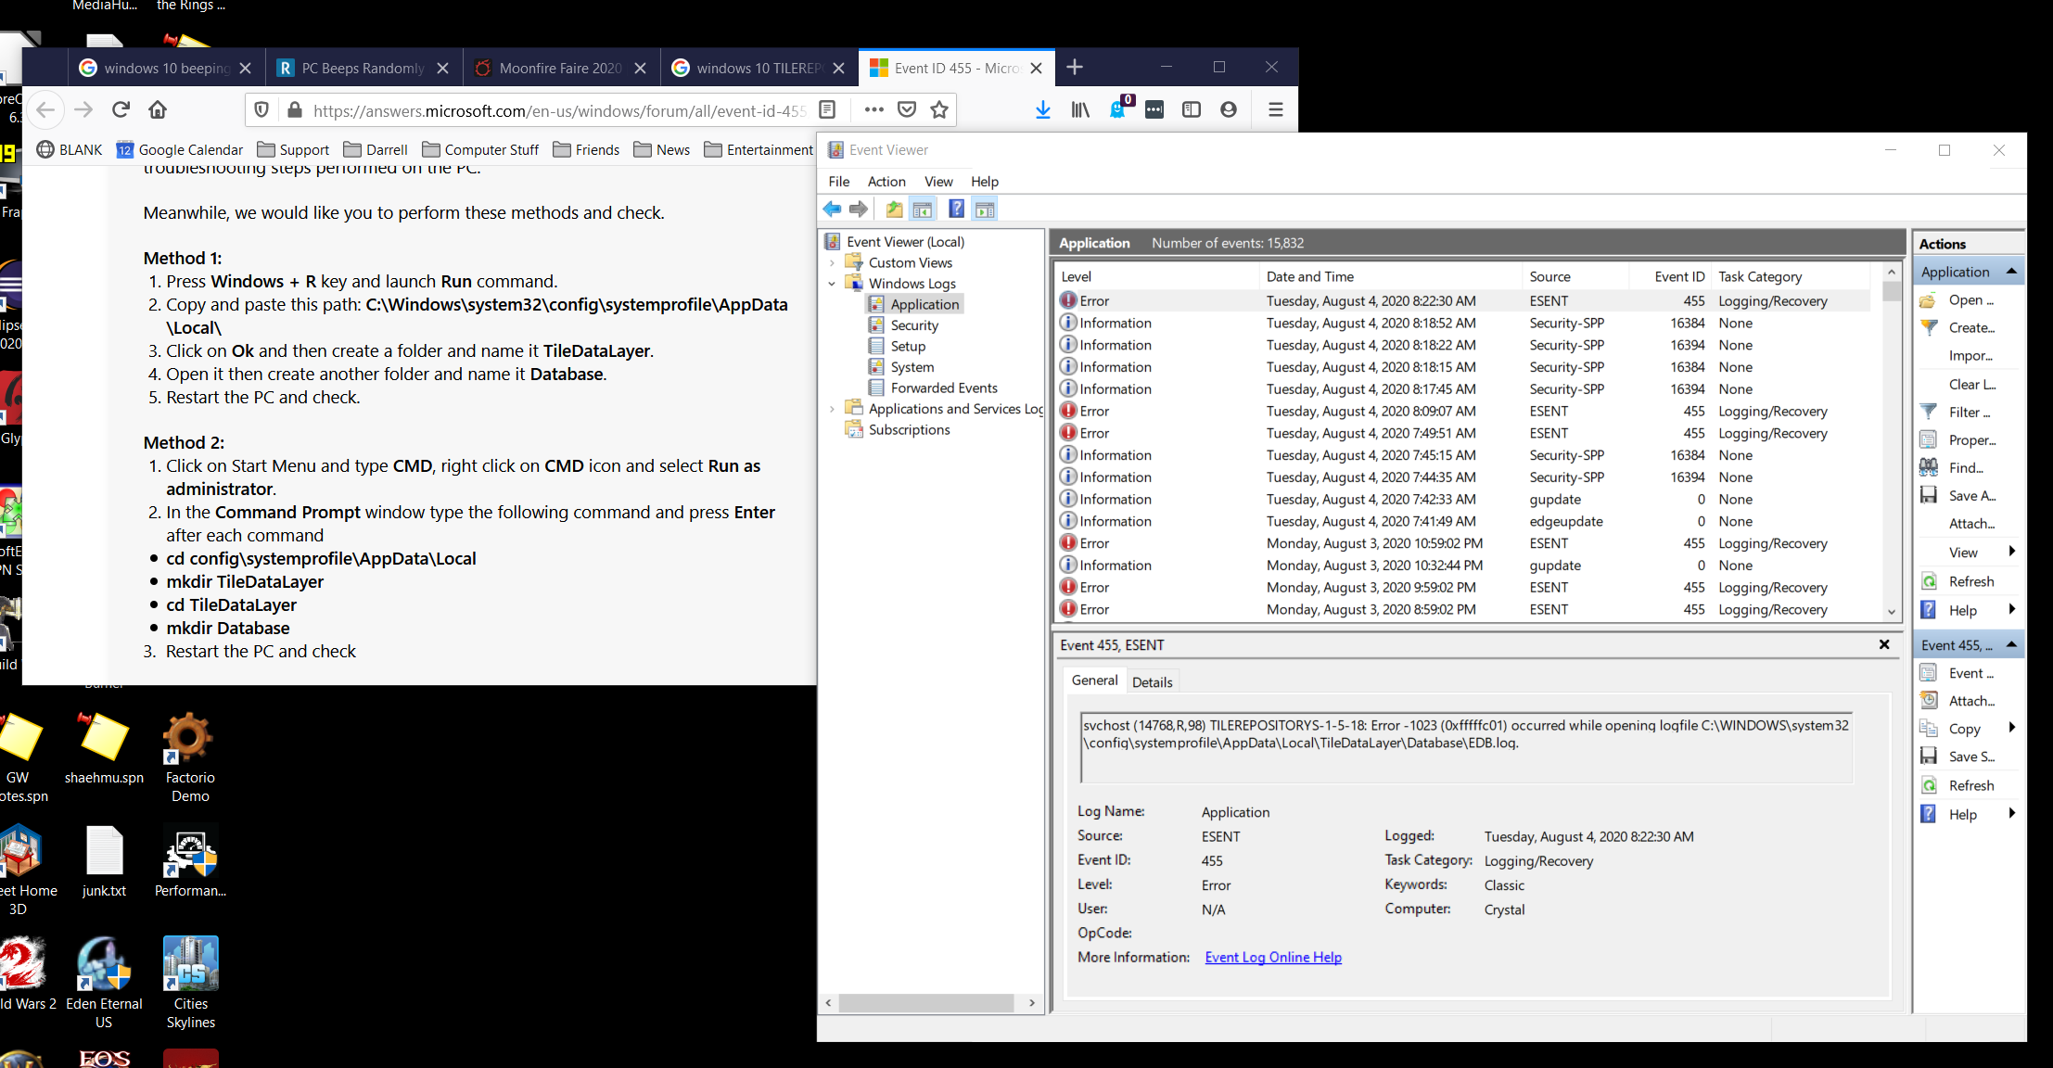This screenshot has width=2053, height=1068.
Task: Collapse Windows Logs tree node
Action: (832, 284)
